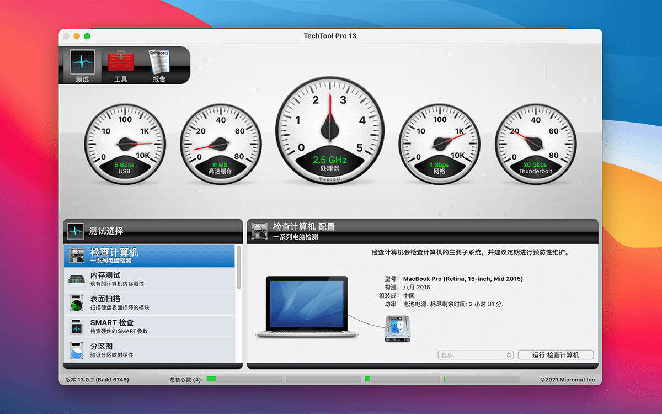Click the green zoom window button

pos(87,36)
